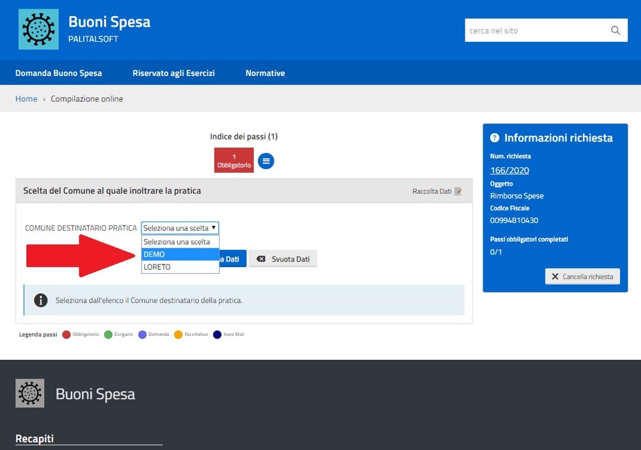
Task: Select DEMO from the Comune dropdown list
Action: click(180, 254)
